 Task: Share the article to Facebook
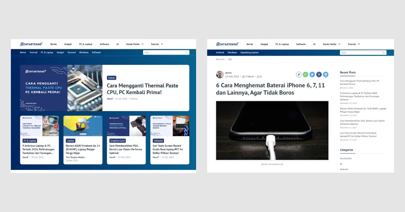coord(319,74)
